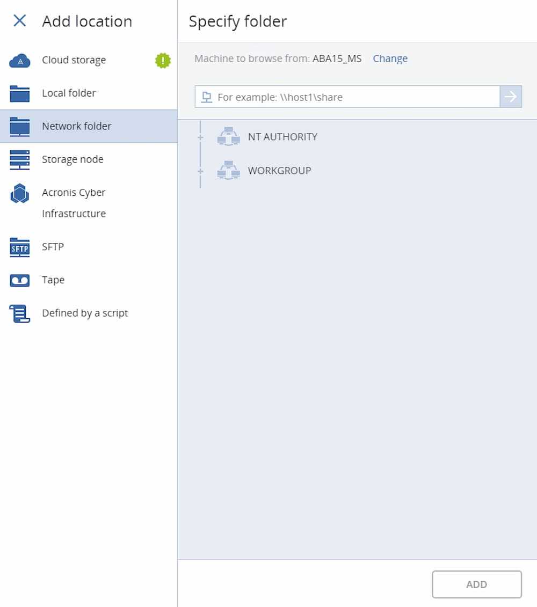Click the Storage node server icon

coord(20,160)
